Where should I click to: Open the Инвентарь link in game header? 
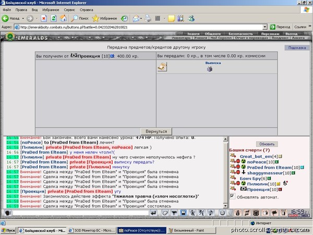(181, 38)
